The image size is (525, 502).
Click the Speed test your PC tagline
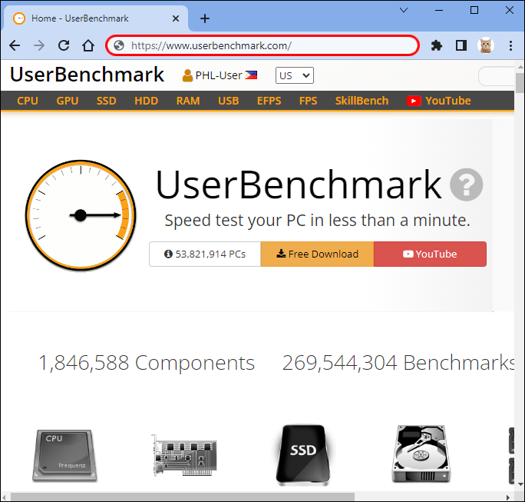[318, 221]
